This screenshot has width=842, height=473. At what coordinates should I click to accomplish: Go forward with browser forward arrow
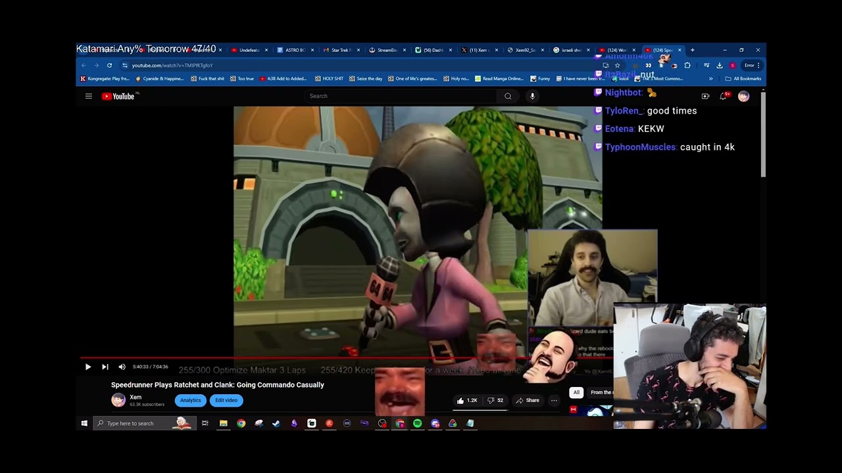(x=96, y=65)
